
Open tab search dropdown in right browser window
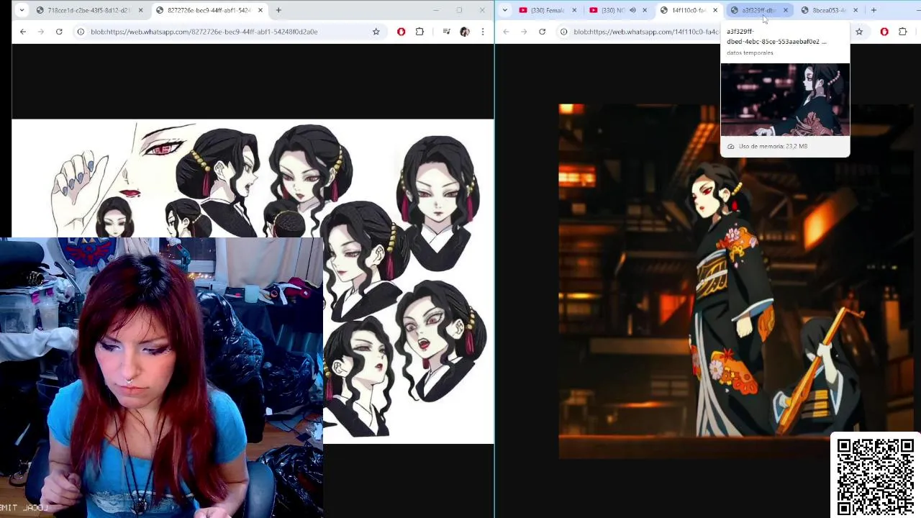coord(505,10)
